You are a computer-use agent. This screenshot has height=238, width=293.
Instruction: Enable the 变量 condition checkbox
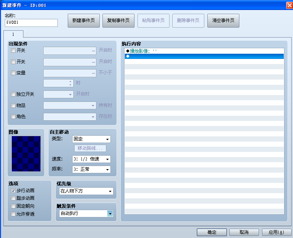(13, 73)
